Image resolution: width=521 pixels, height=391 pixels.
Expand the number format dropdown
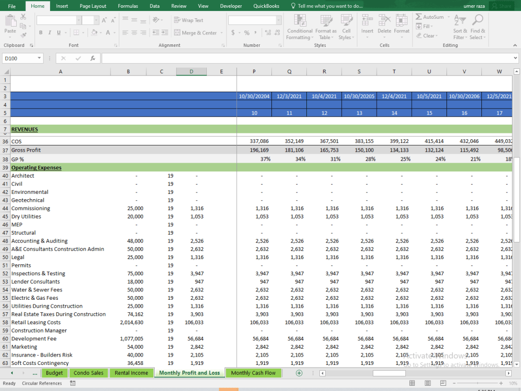click(278, 21)
